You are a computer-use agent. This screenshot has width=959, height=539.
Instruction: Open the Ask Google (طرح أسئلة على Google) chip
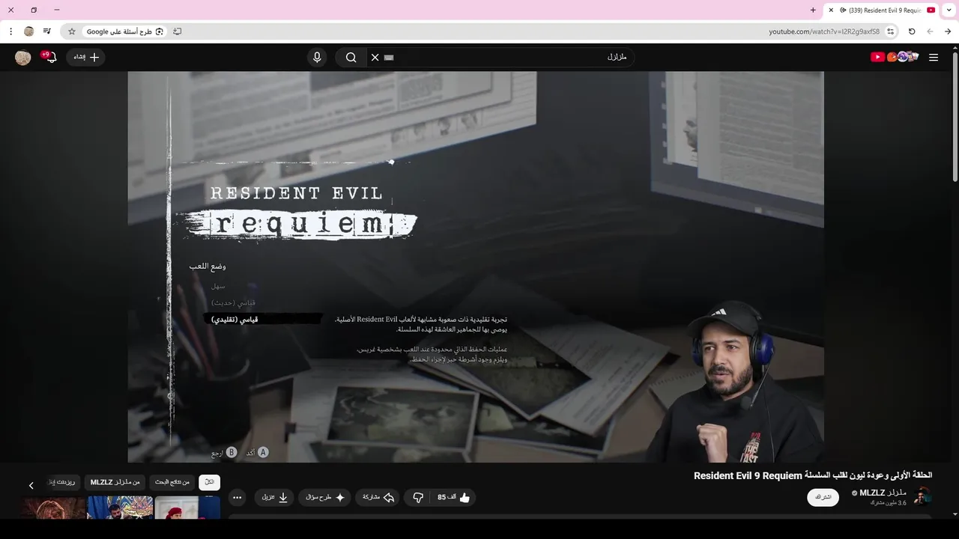[x=125, y=31]
